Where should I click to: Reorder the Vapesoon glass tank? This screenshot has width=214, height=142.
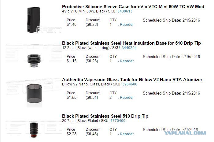(126, 98)
